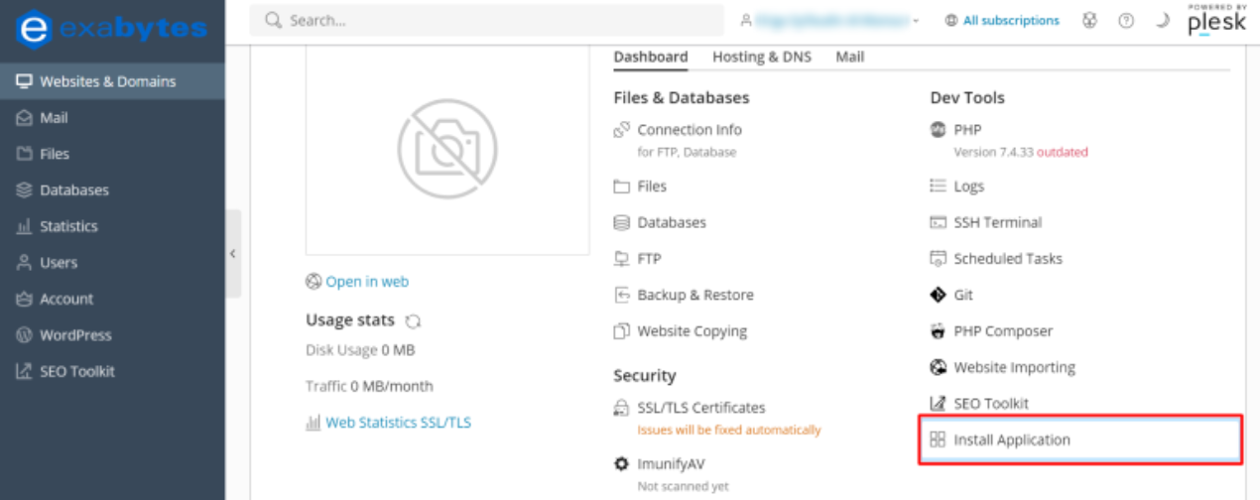Screen dimensions: 1260x500
Task: Open SSL/TLS Certificates
Action: click(701, 408)
